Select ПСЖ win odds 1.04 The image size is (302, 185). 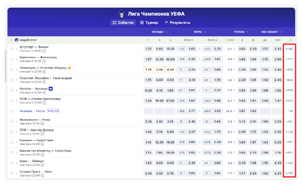[x=148, y=101]
